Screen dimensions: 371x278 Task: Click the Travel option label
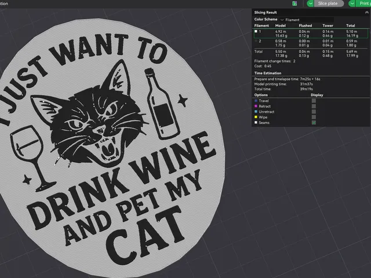pos(264,101)
